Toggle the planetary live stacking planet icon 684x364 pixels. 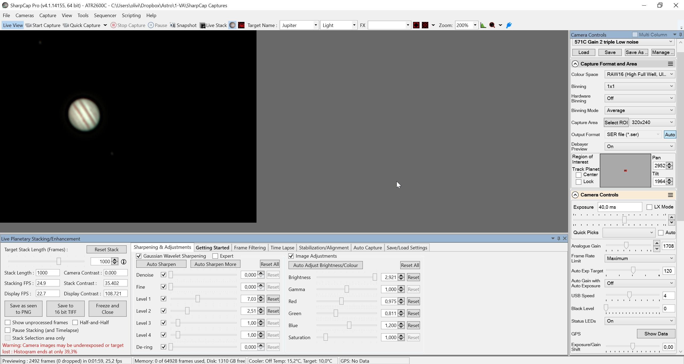(232, 25)
